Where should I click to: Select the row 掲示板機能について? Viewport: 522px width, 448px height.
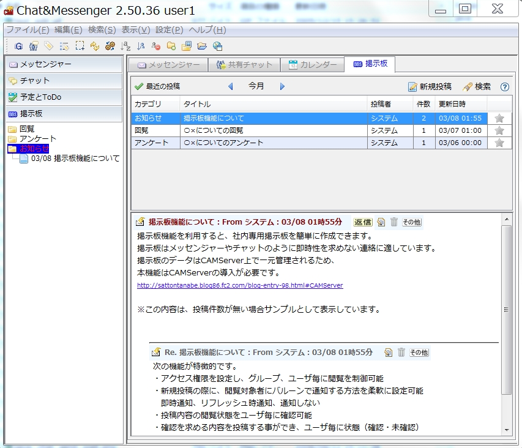[x=322, y=119]
